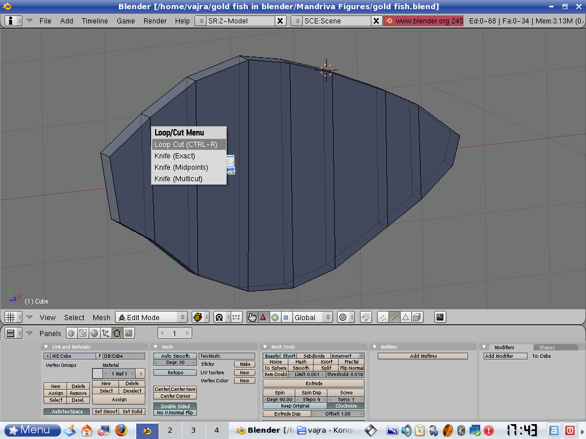This screenshot has width=586, height=439.
Task: Launch Firefox from the taskbar
Action: click(121, 430)
